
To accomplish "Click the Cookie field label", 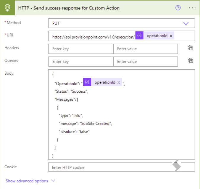I will click(x=11, y=167).
